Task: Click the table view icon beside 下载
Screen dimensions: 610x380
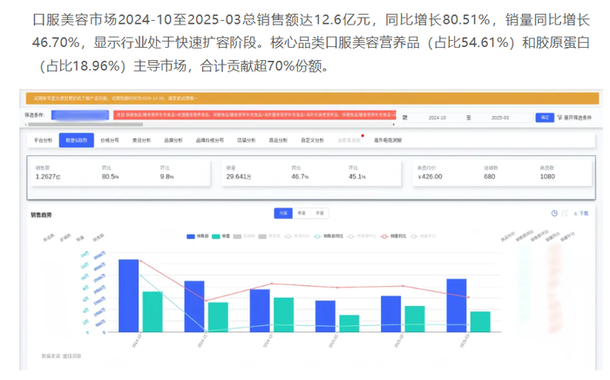Action: click(565, 214)
